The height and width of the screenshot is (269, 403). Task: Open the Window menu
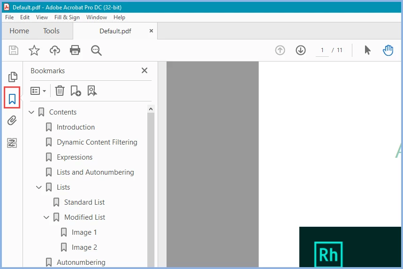pyautogui.click(x=97, y=17)
